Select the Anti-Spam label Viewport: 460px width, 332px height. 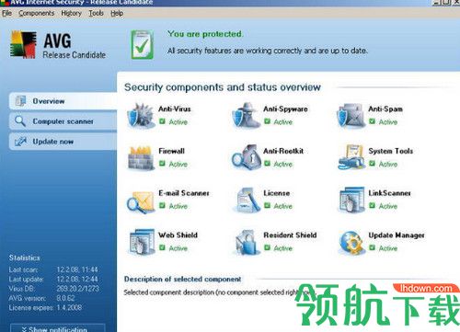(x=385, y=109)
